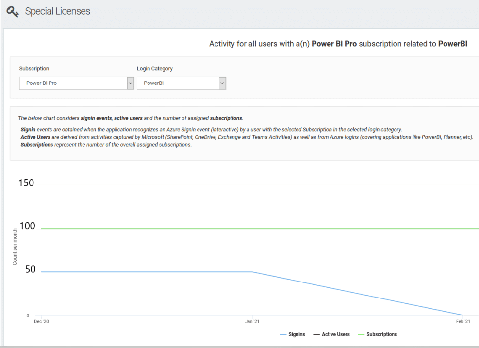Click the Special Licenses key icon
Image resolution: width=479 pixels, height=348 pixels.
13,12
